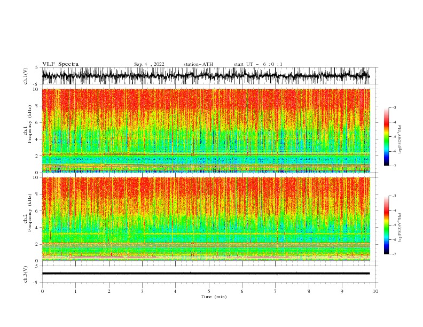Click time axis tick label "3"
Image resolution: width=423 pixels, height=327 pixels.
tap(142, 291)
